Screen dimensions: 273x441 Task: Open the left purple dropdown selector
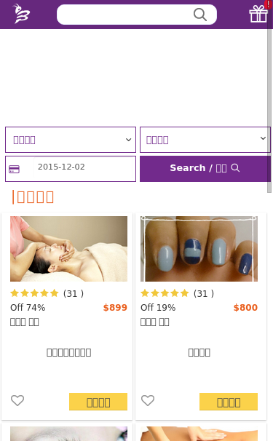point(71,140)
